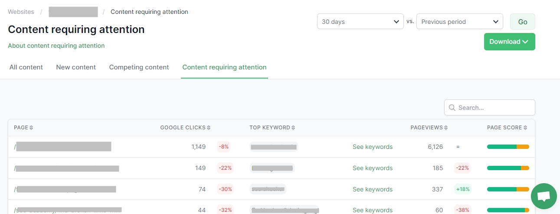Click the search magnifier icon
Image resolution: width=560 pixels, height=214 pixels.
click(x=452, y=108)
